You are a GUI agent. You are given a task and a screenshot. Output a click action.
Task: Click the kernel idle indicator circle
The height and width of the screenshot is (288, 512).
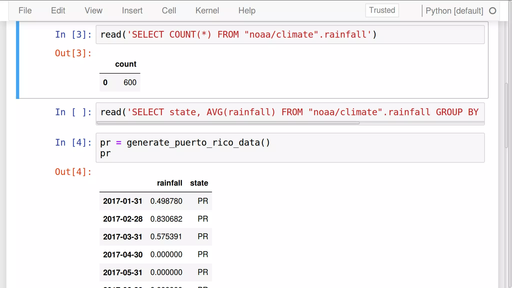[492, 11]
